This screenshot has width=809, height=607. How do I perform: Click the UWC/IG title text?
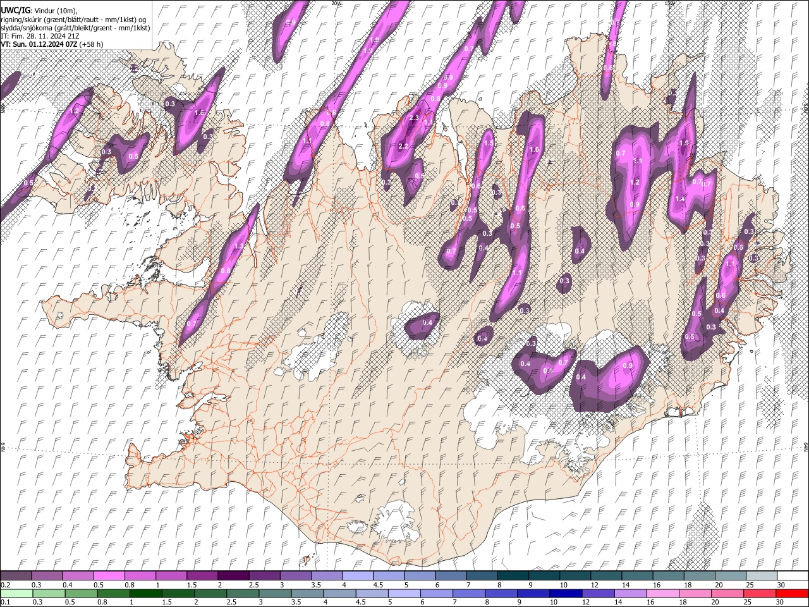[15, 10]
